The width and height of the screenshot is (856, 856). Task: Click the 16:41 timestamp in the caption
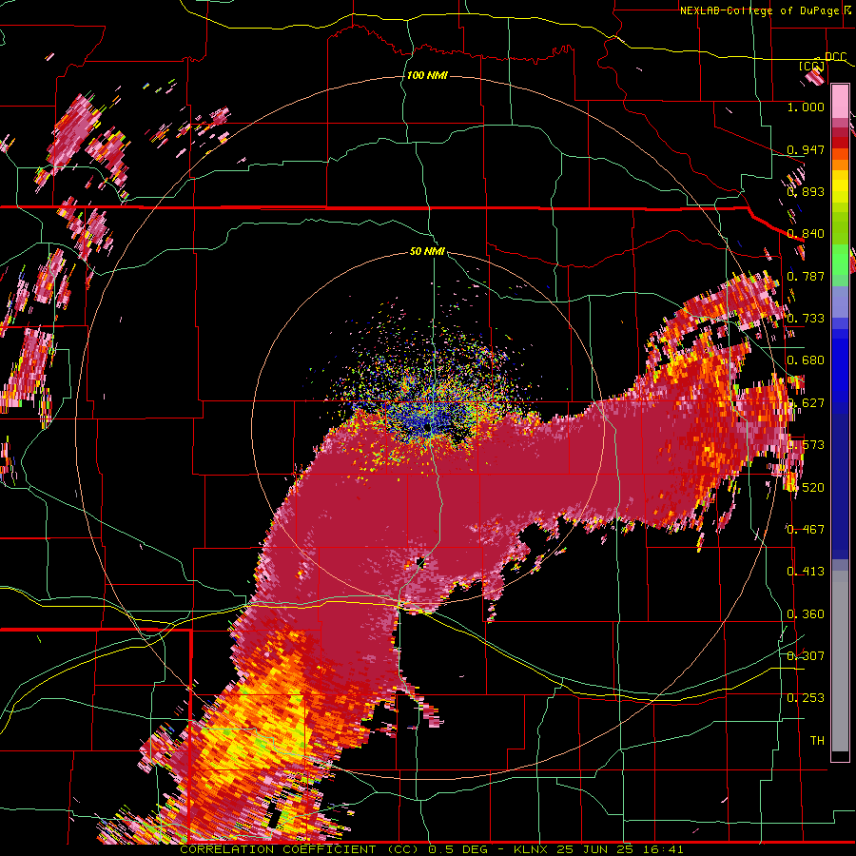pos(662,849)
